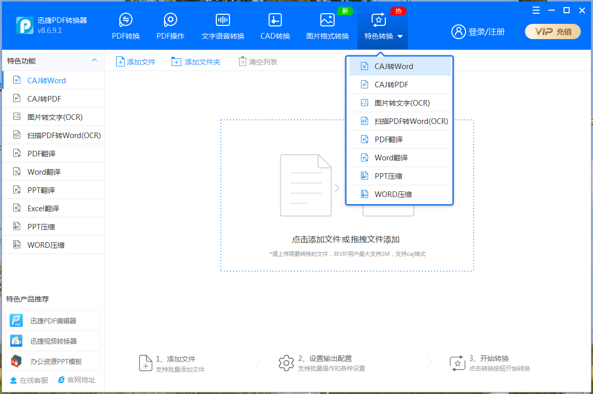Open 官网地址 website link
593x394 pixels.
click(x=76, y=380)
